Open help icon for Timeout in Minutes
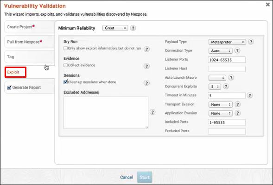Viewport: 273px width, 185px height. (x=250, y=95)
